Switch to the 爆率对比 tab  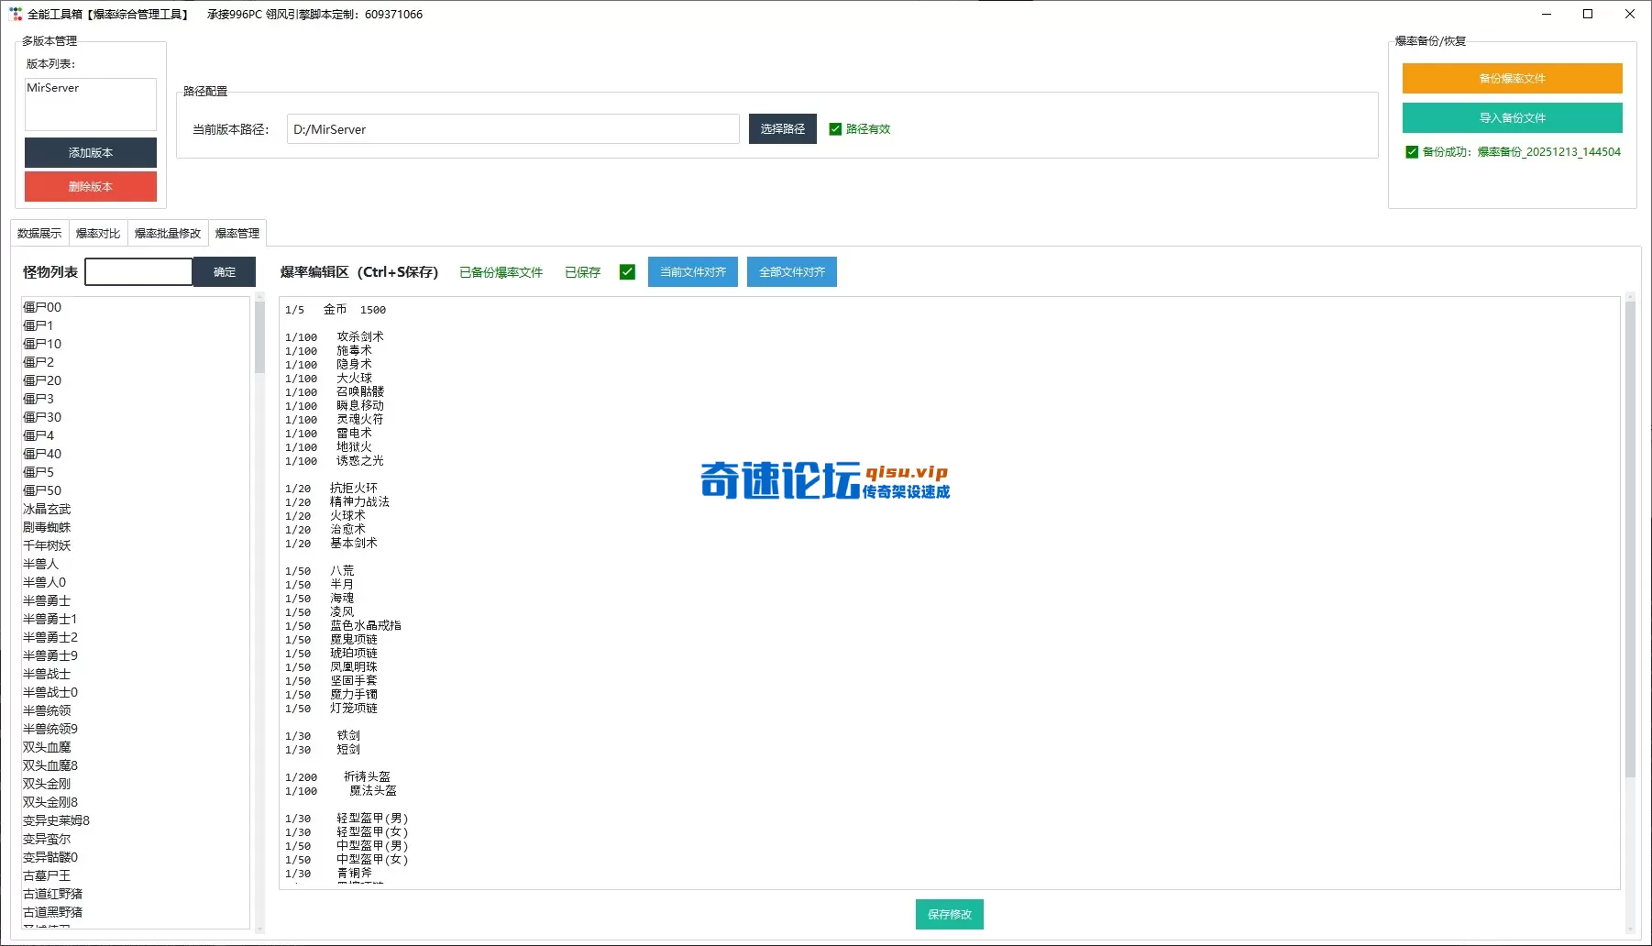coord(98,233)
